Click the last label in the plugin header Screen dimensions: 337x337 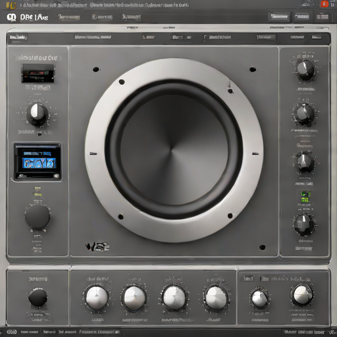(317, 37)
